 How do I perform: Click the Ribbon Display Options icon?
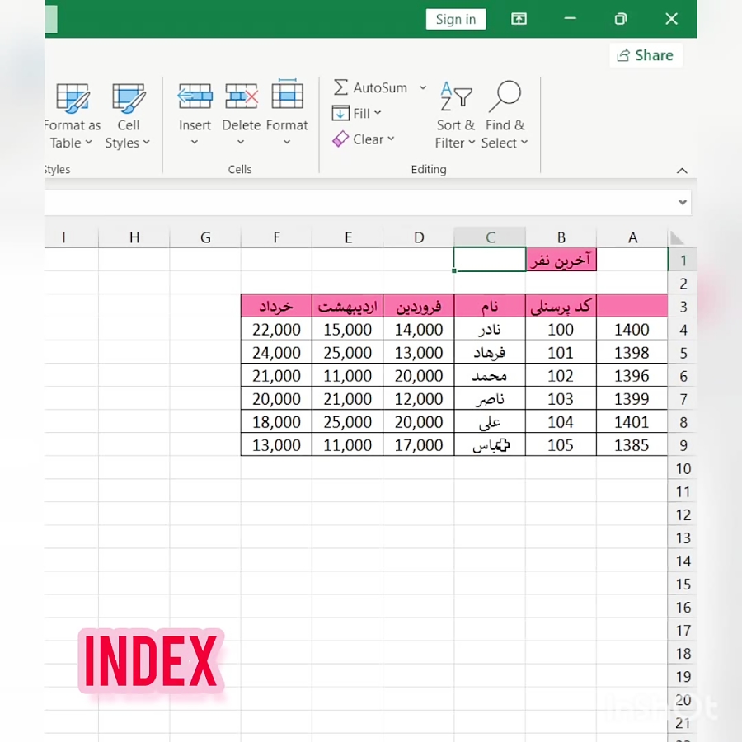point(519,19)
